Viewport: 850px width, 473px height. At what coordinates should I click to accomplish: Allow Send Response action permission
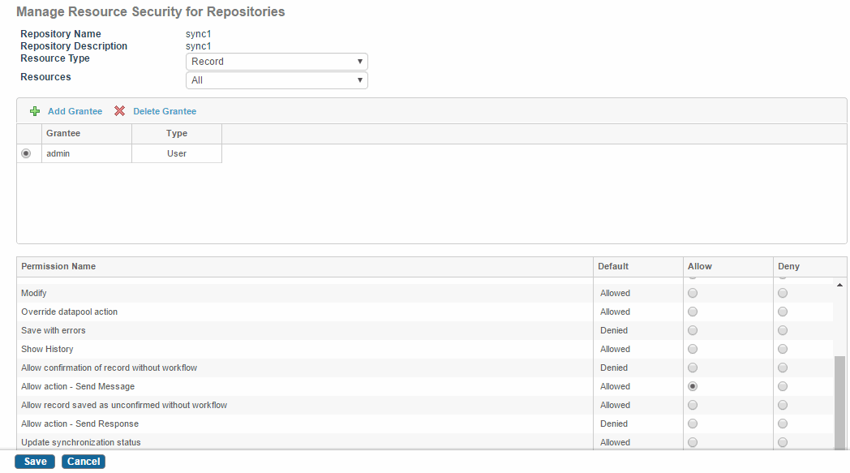pos(693,424)
